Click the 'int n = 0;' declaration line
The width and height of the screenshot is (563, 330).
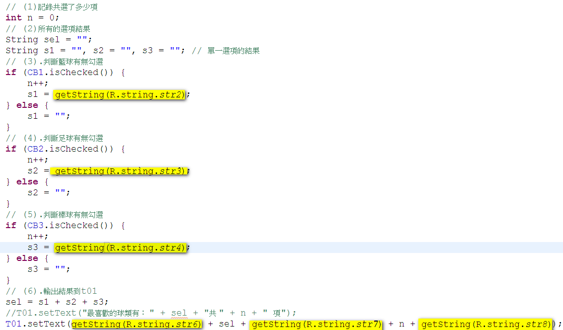point(32,17)
